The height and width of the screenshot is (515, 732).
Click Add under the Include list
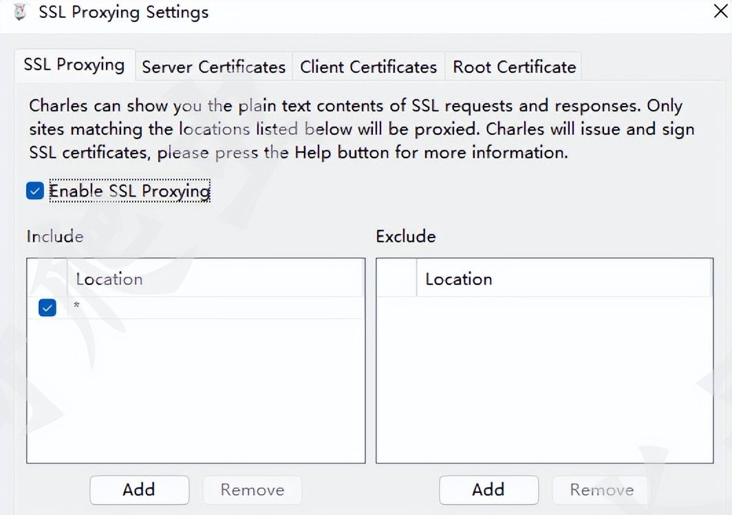coord(139,490)
